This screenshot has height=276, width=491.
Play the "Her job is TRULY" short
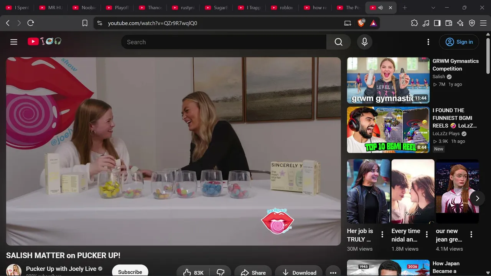tap(369, 192)
